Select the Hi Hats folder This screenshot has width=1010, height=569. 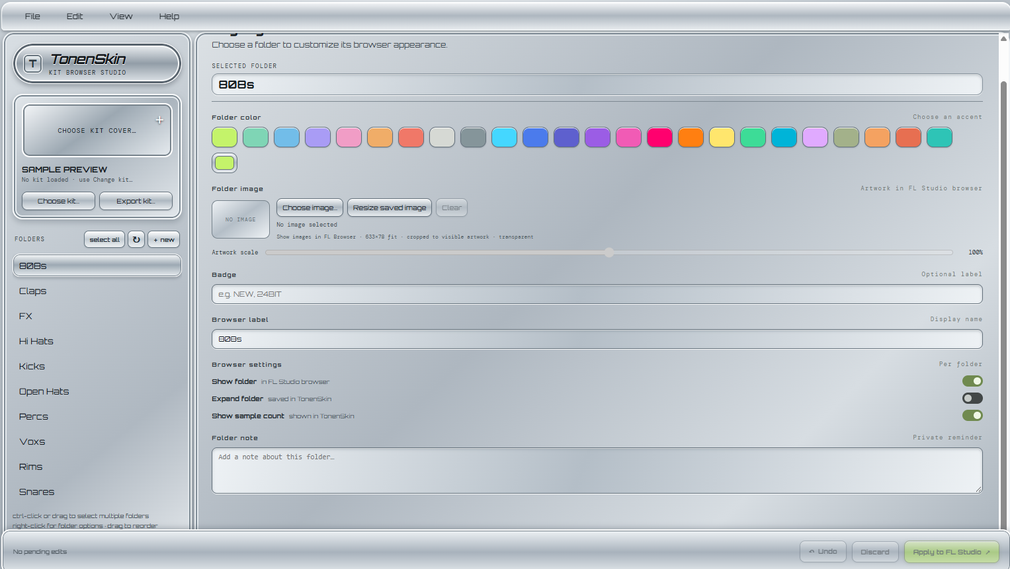click(97, 341)
